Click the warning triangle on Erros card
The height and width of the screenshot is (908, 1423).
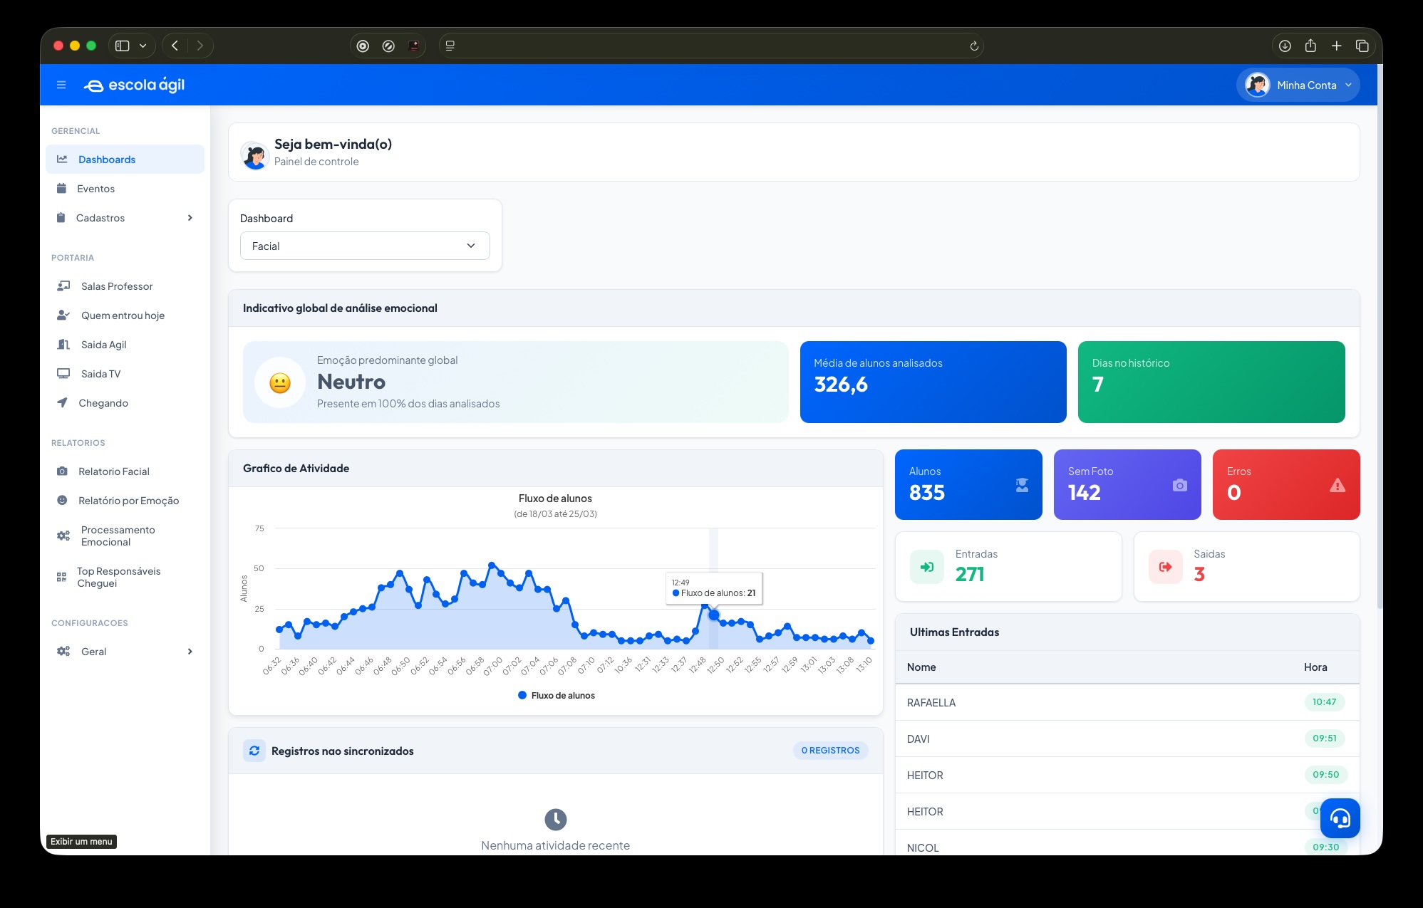pyautogui.click(x=1337, y=485)
